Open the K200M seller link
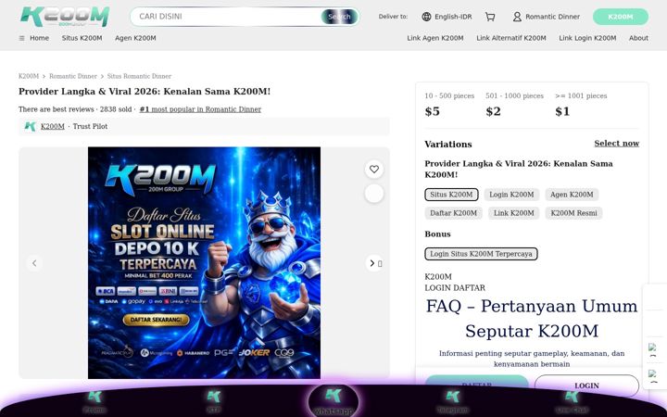Image resolution: width=667 pixels, height=417 pixels. pyautogui.click(x=52, y=126)
